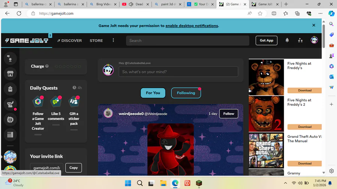The width and height of the screenshot is (337, 189).
Task: Open the sidebar icon below the quests icon
Action: [x=10, y=120]
